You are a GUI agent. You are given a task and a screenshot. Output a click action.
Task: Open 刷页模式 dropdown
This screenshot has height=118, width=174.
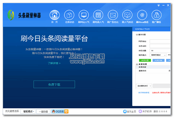coord(158,55)
